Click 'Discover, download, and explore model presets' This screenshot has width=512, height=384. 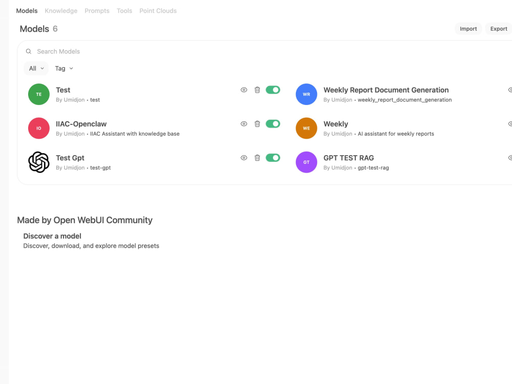pyautogui.click(x=91, y=246)
